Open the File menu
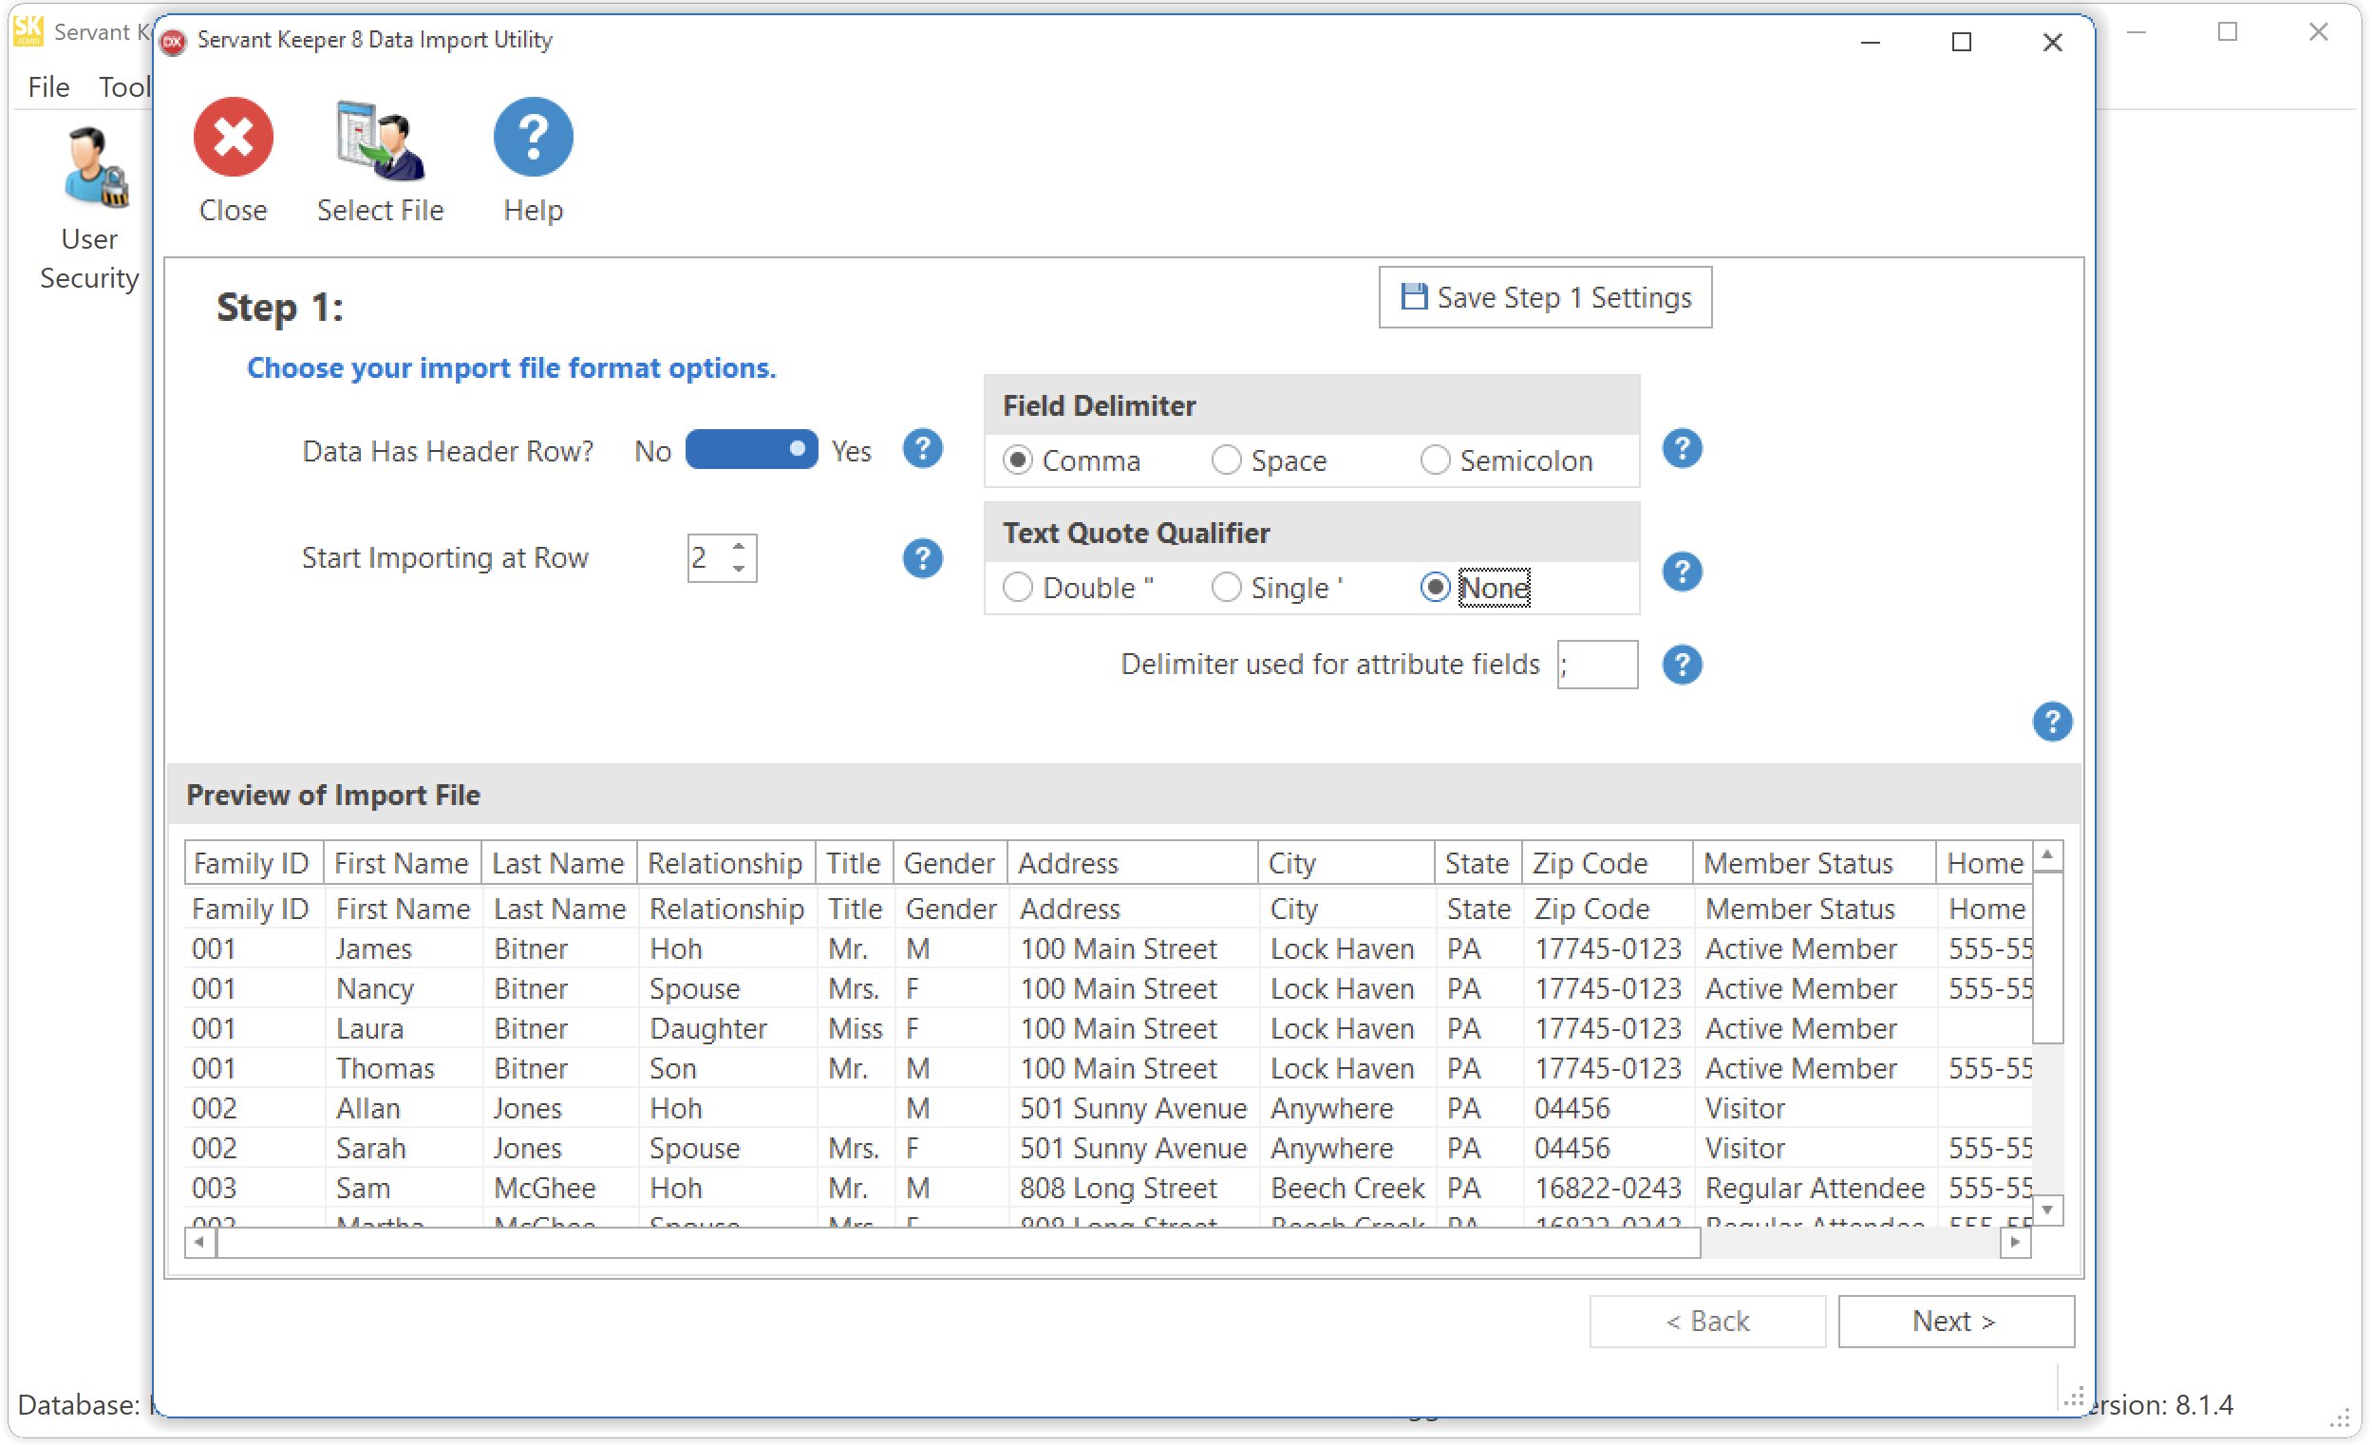2372x1445 pixels. pos(48,87)
